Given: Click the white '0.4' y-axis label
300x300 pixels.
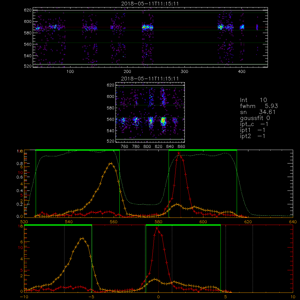Looking at the screenshot, I should click(x=19, y=190).
